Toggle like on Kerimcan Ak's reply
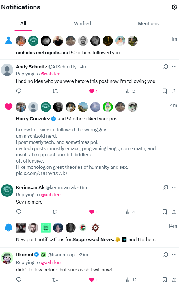Image resolution: width=179 pixels, height=283 pixels. pos(92,212)
